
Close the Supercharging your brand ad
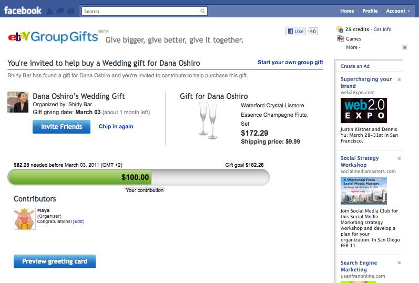pos(399,79)
